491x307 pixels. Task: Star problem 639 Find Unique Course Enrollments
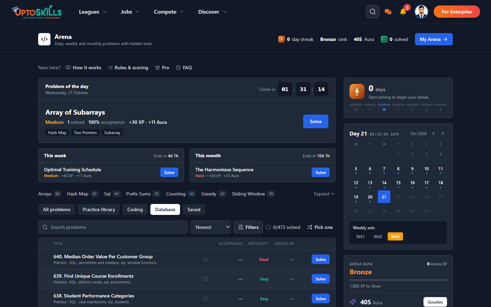pyautogui.click(x=206, y=279)
